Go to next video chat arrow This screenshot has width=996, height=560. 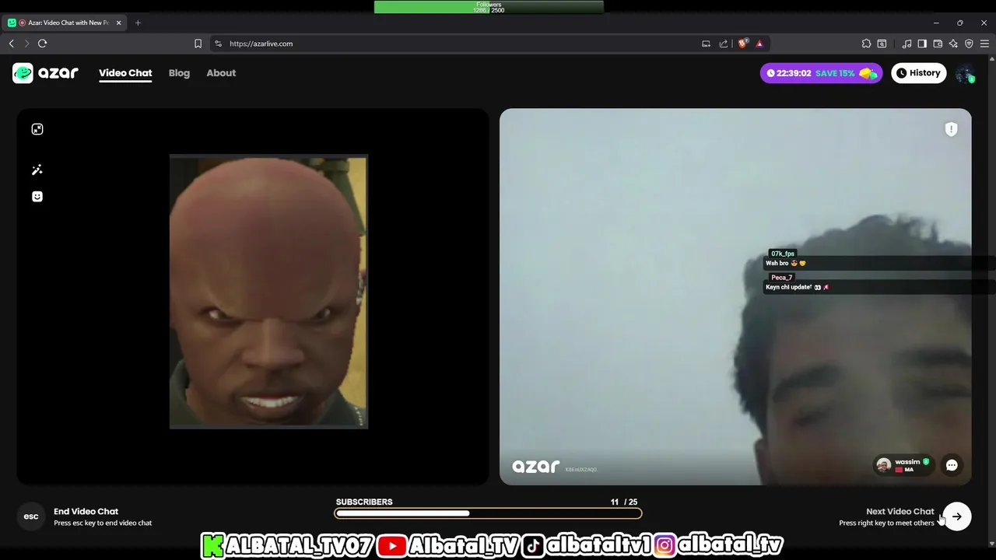(x=957, y=516)
